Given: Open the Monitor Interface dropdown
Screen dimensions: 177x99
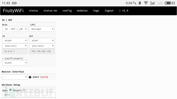Looking at the screenshot, I should click(15, 77).
